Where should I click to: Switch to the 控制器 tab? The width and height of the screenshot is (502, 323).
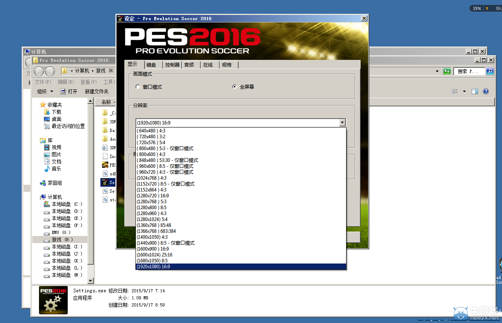(x=172, y=65)
